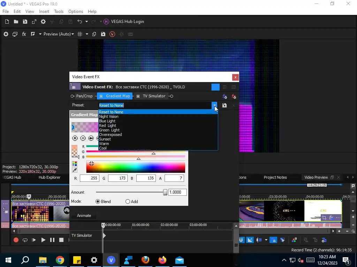Click the color spectrum picker
The height and width of the screenshot is (267, 357).
(136, 167)
